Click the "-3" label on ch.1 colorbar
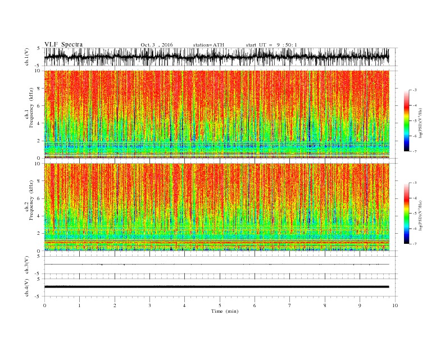The image size is (445, 343). click(x=414, y=90)
